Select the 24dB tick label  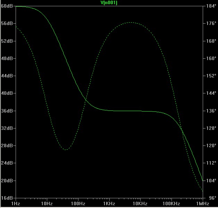(7, 163)
